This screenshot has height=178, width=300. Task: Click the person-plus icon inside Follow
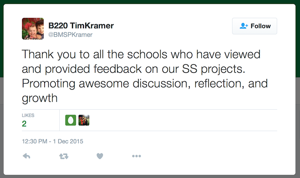click(244, 26)
